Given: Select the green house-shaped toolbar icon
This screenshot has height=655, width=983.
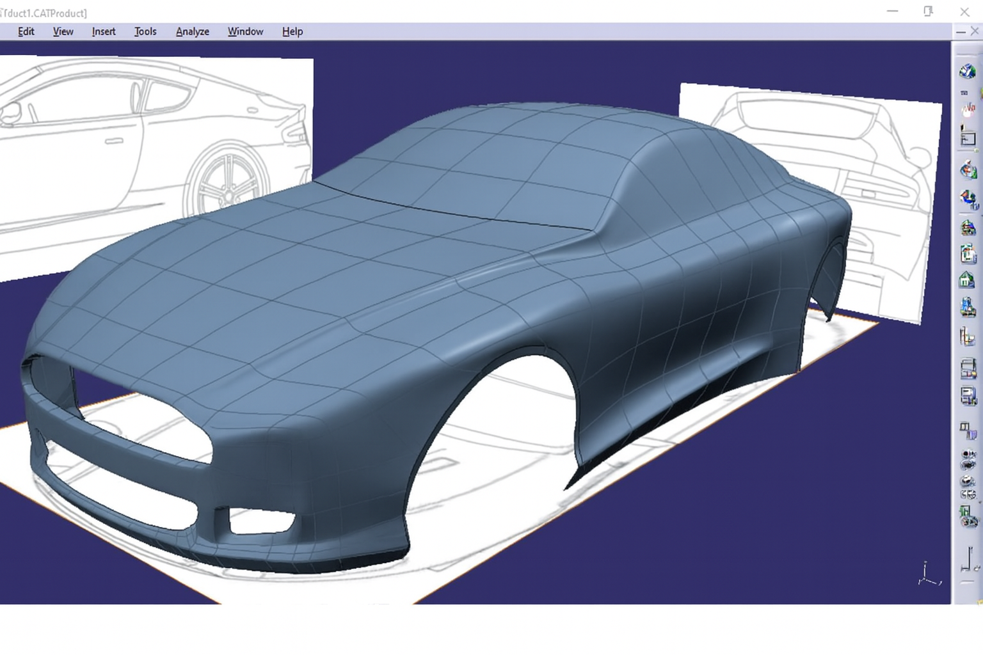Looking at the screenshot, I should click(x=967, y=280).
